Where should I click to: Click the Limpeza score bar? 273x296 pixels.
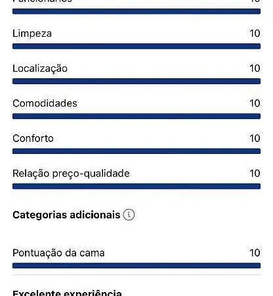[136, 46]
